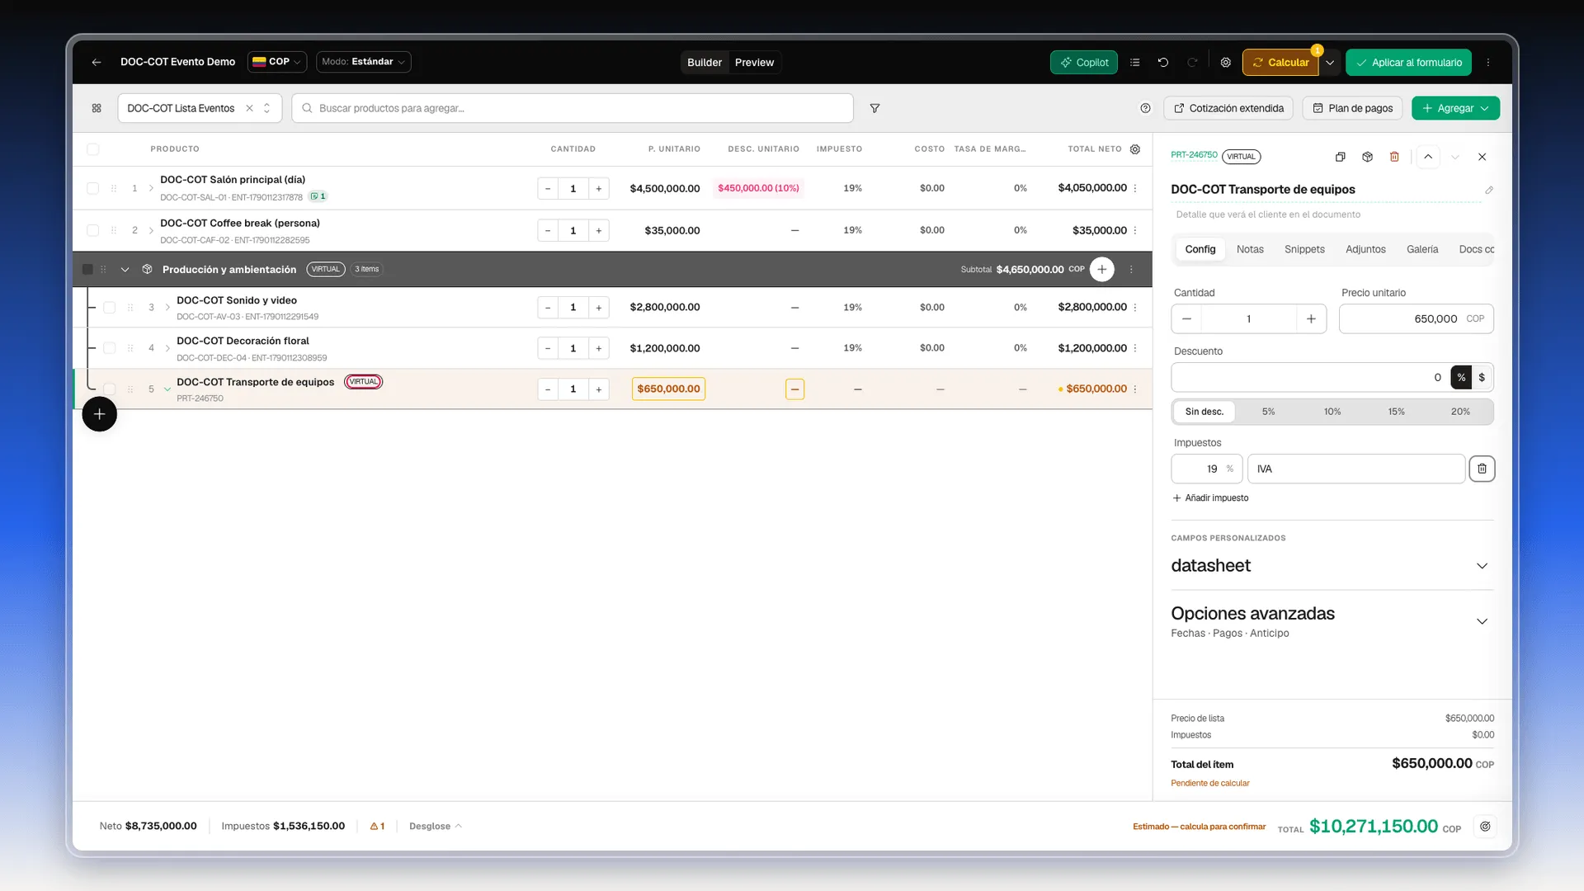Click the undo icon
This screenshot has width=1584, height=891.
(x=1163, y=63)
